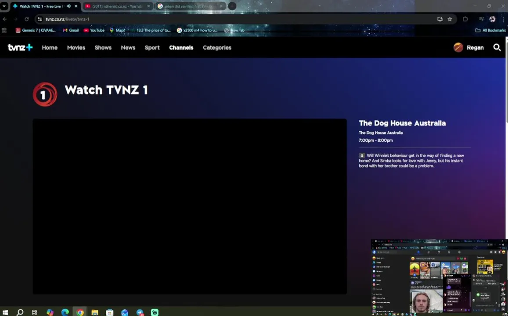508x316 pixels.
Task: Click Chrome icon on taskbar
Action: point(80,312)
